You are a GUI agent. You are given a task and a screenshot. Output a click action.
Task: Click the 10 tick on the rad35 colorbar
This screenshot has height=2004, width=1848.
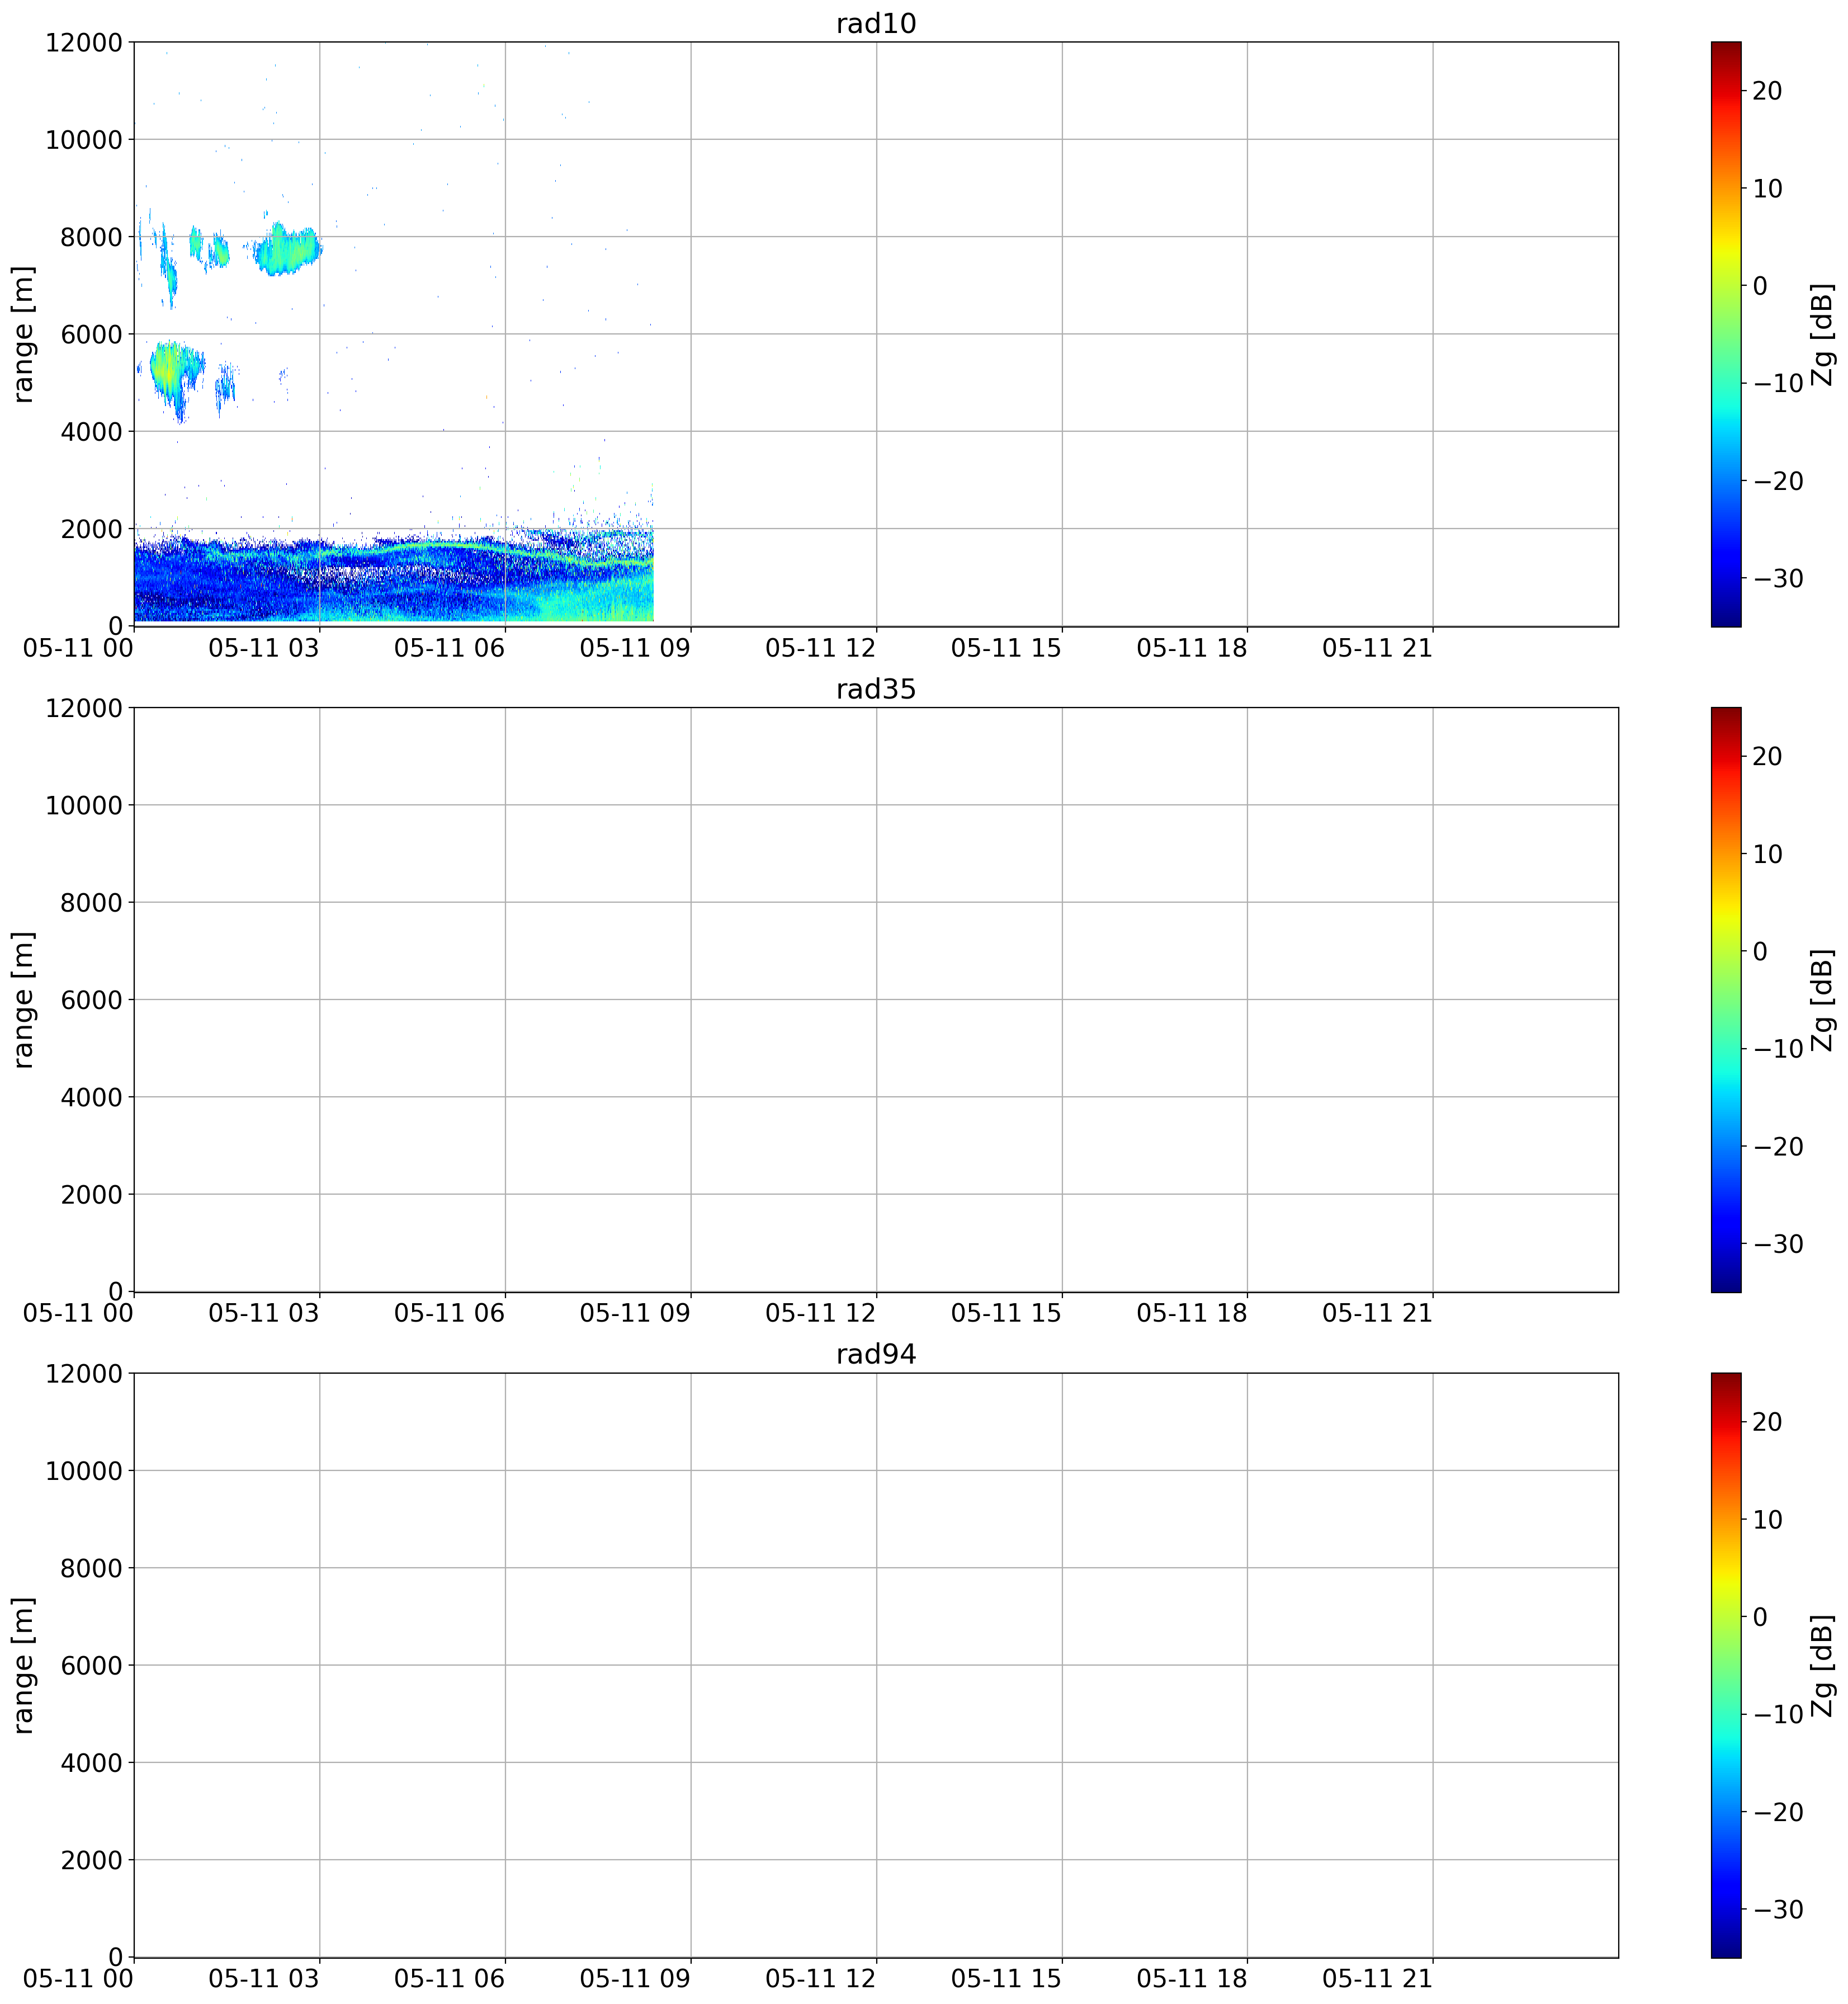tap(1768, 855)
